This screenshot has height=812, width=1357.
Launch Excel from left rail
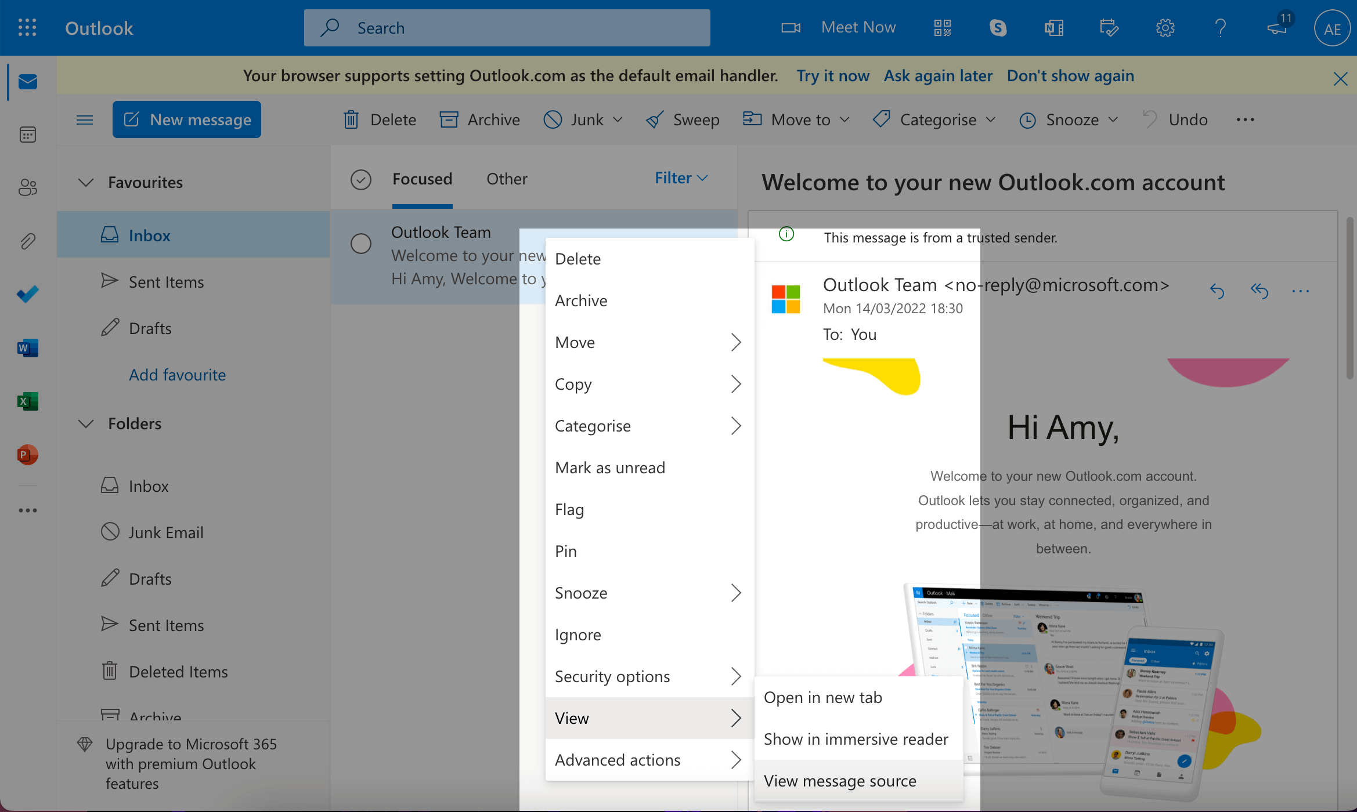click(27, 401)
